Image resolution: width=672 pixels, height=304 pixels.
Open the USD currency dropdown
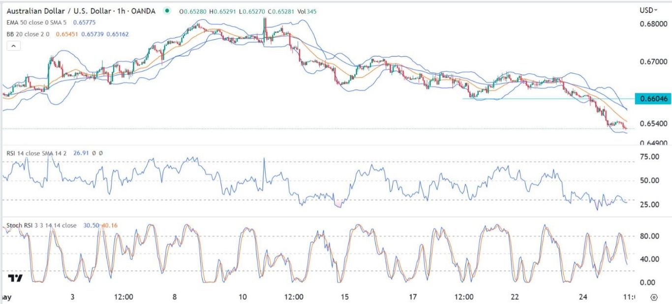point(648,10)
